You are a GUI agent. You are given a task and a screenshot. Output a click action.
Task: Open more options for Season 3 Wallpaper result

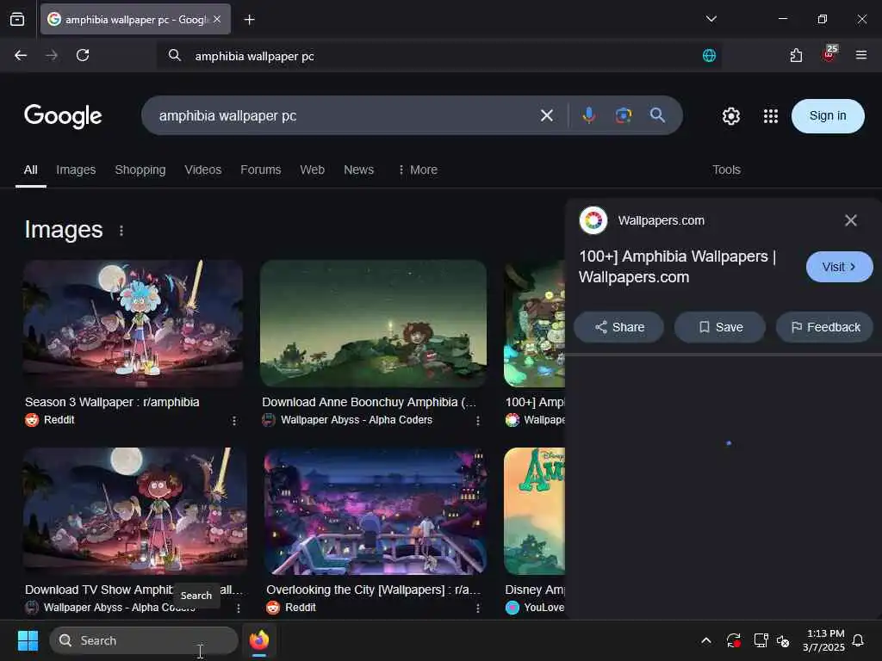point(234,420)
